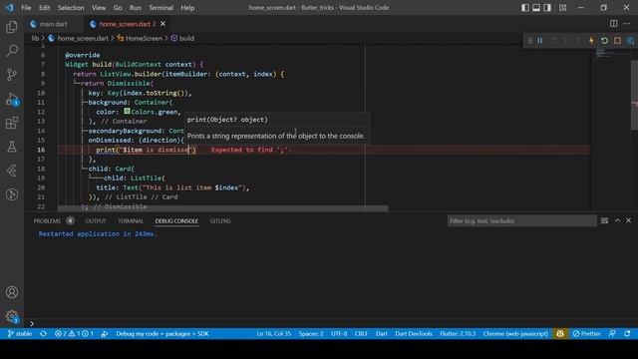Viewport: 638px width, 359px height.
Task: Pause the debug session
Action: 539,41
